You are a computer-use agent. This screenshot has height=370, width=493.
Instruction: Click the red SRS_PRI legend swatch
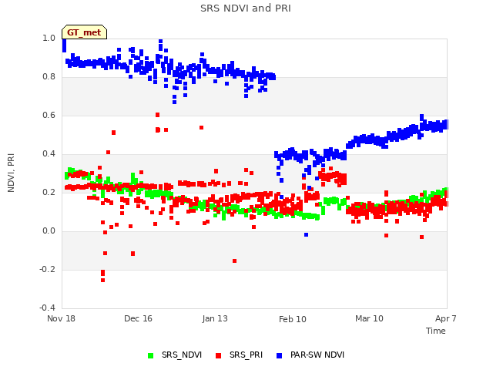click(x=218, y=355)
